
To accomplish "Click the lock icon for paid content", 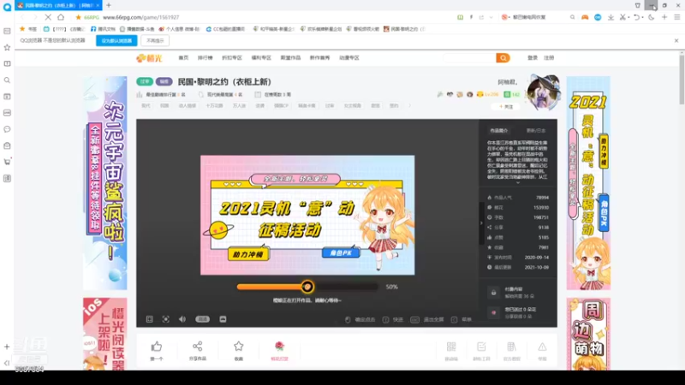I will pyautogui.click(x=494, y=293).
